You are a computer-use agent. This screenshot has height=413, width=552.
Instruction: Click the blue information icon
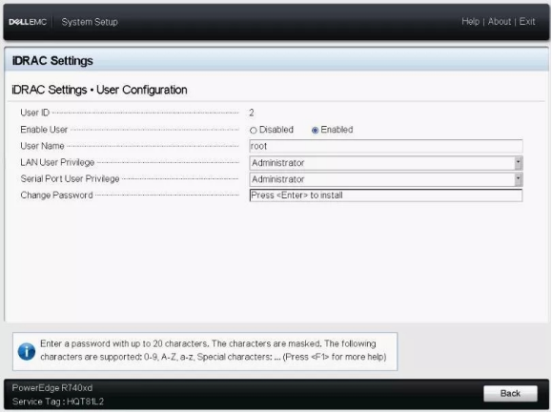[27, 351]
